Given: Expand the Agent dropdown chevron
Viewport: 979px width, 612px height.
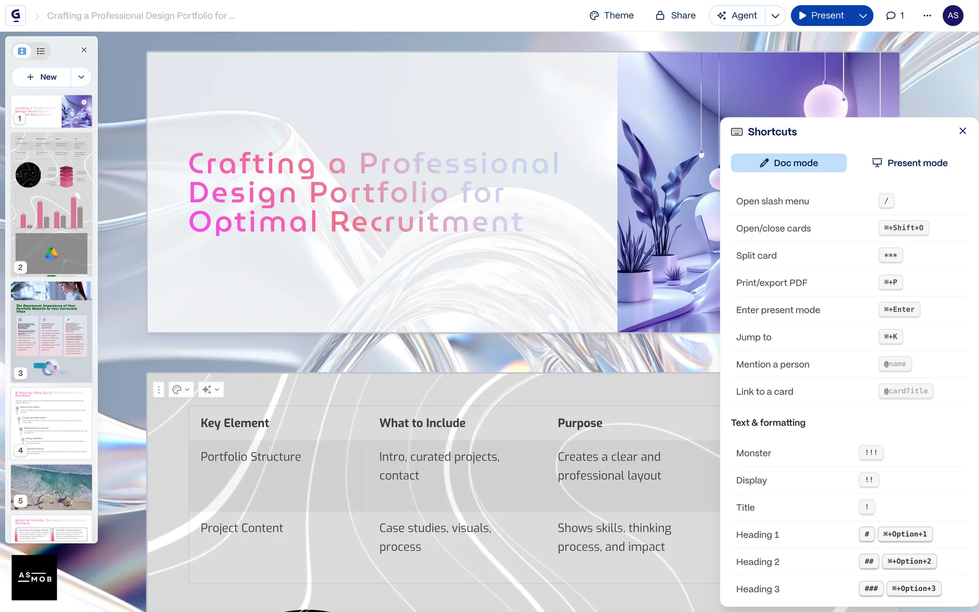Looking at the screenshot, I should pos(775,16).
